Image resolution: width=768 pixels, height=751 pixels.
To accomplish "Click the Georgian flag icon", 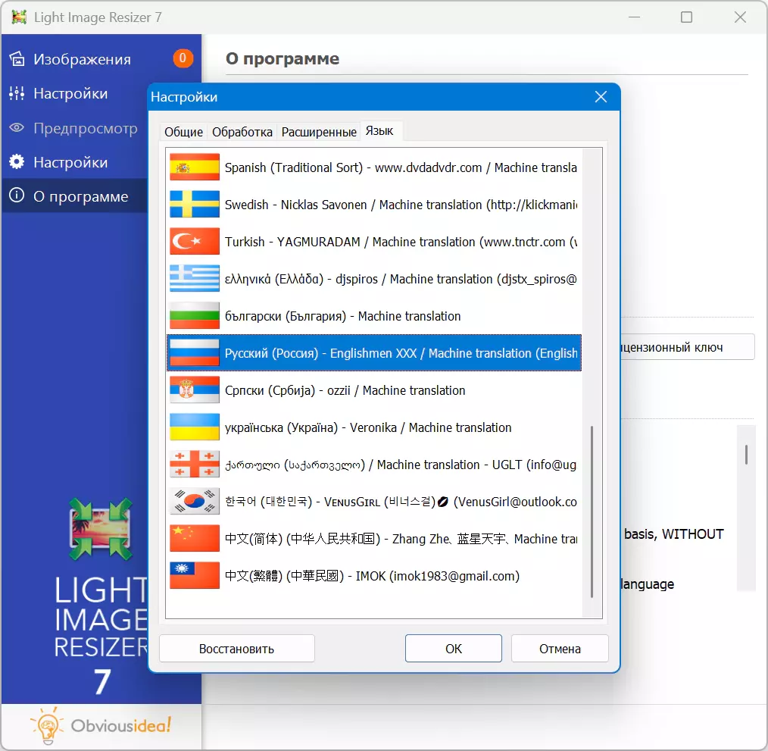I will pos(195,465).
